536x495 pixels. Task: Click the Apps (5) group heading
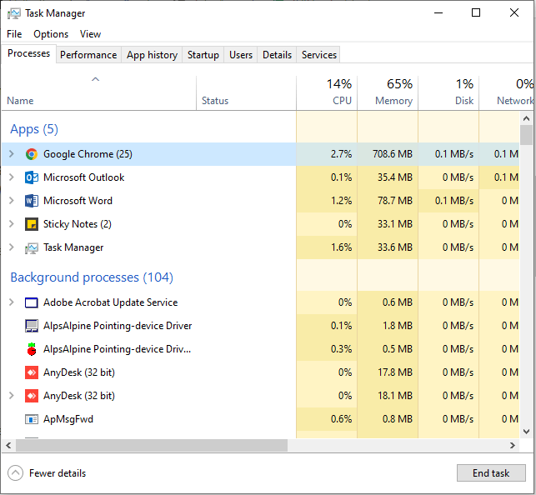point(34,129)
